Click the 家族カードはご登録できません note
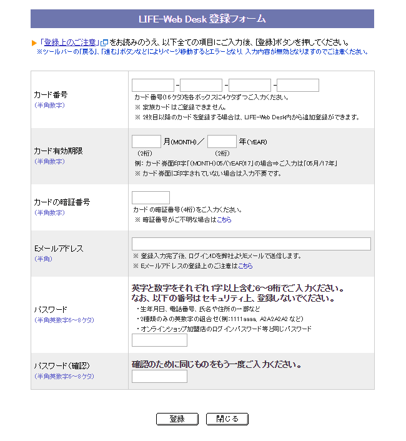 pos(181,107)
